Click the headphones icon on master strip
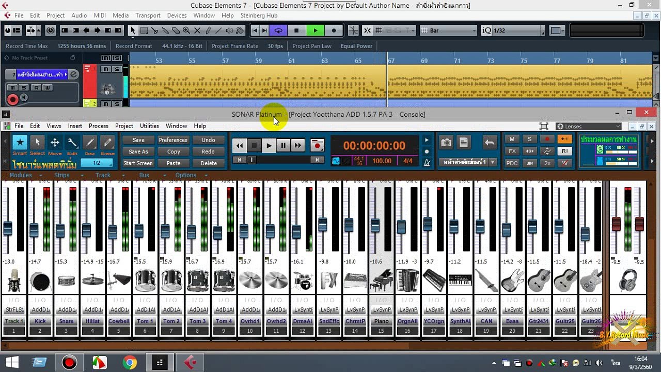 tap(627, 280)
